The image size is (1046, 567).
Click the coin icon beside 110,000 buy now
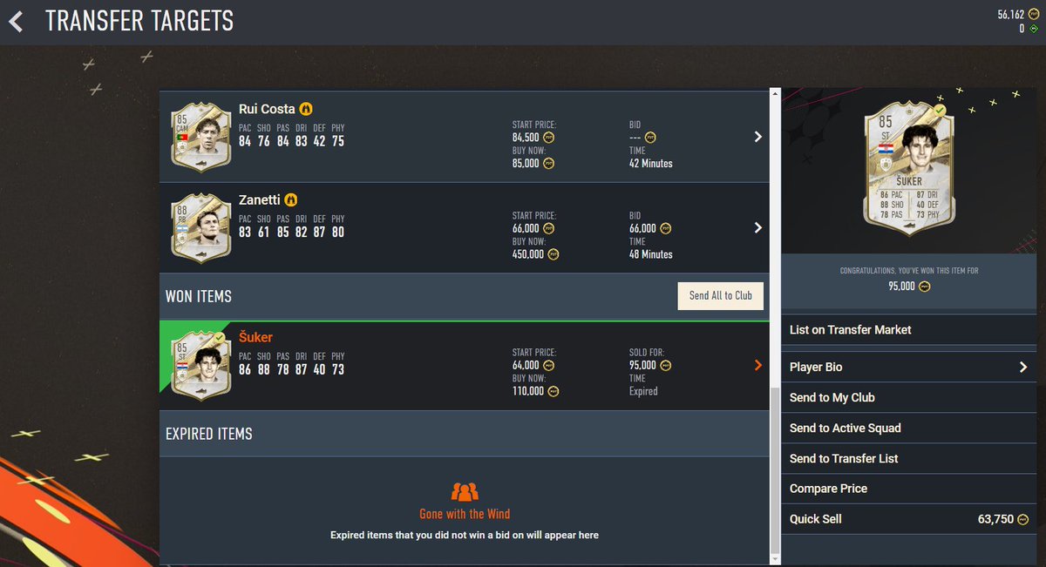[x=554, y=391]
